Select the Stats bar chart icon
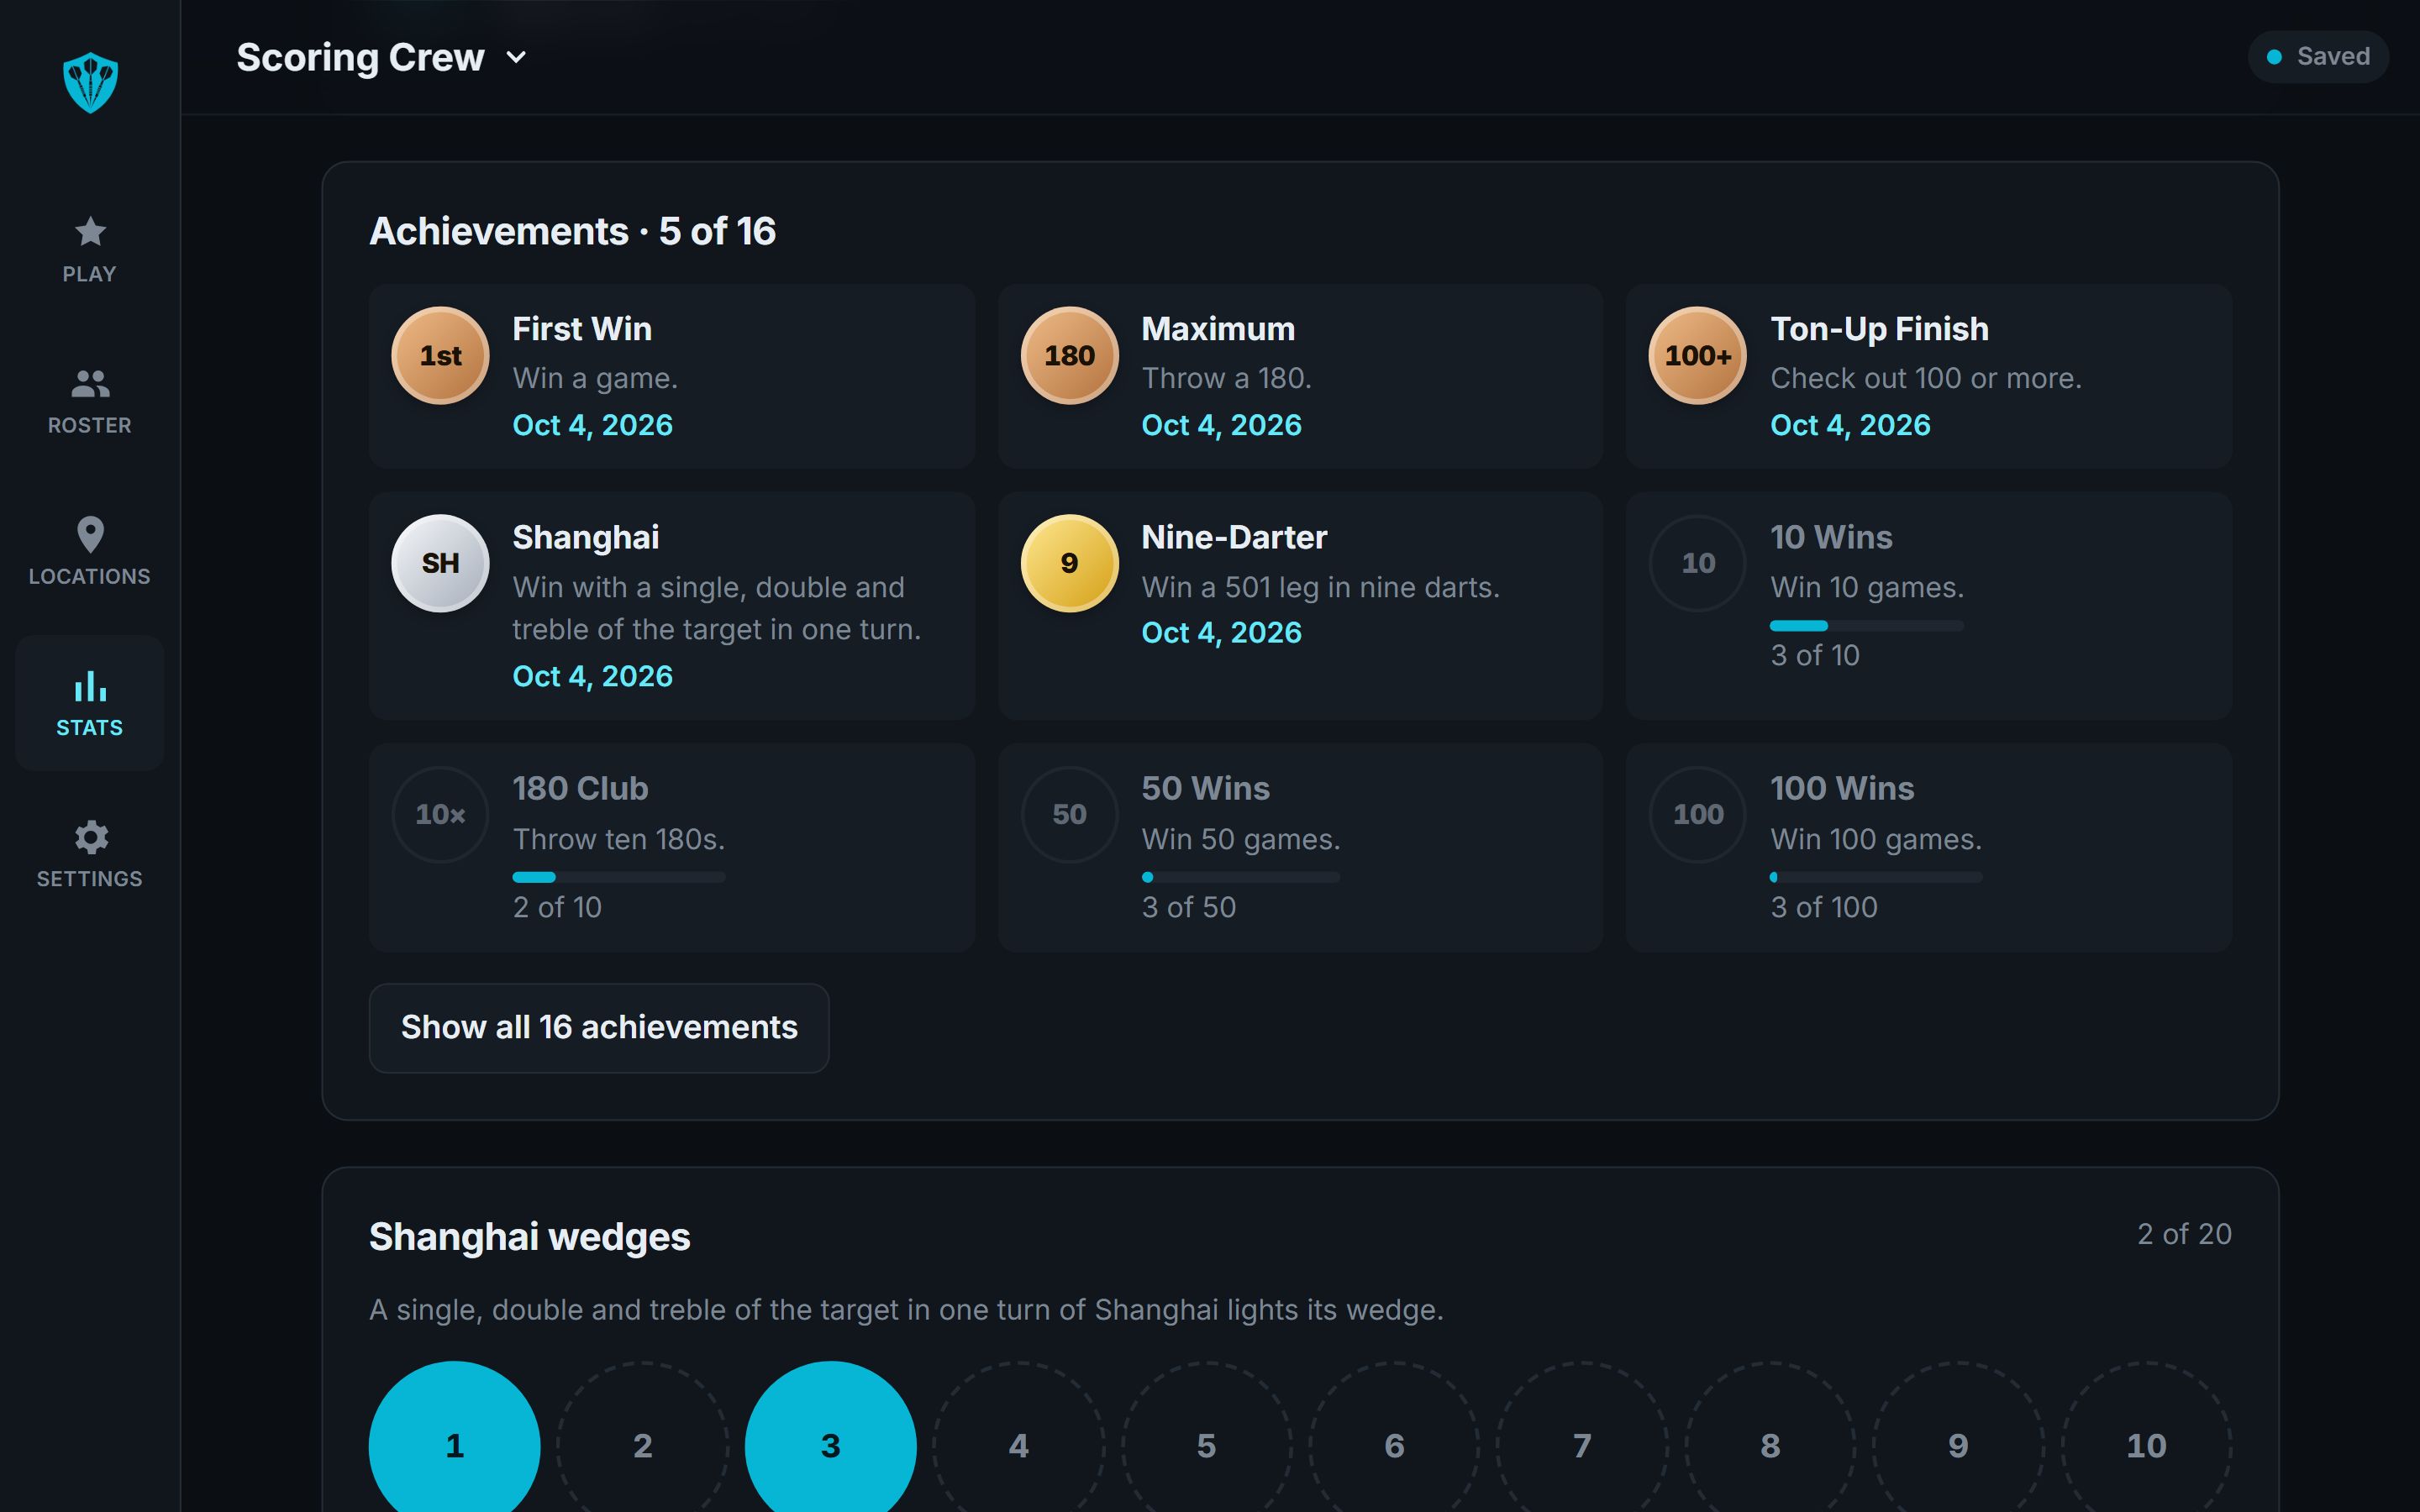The width and height of the screenshot is (2420, 1512). [x=90, y=686]
